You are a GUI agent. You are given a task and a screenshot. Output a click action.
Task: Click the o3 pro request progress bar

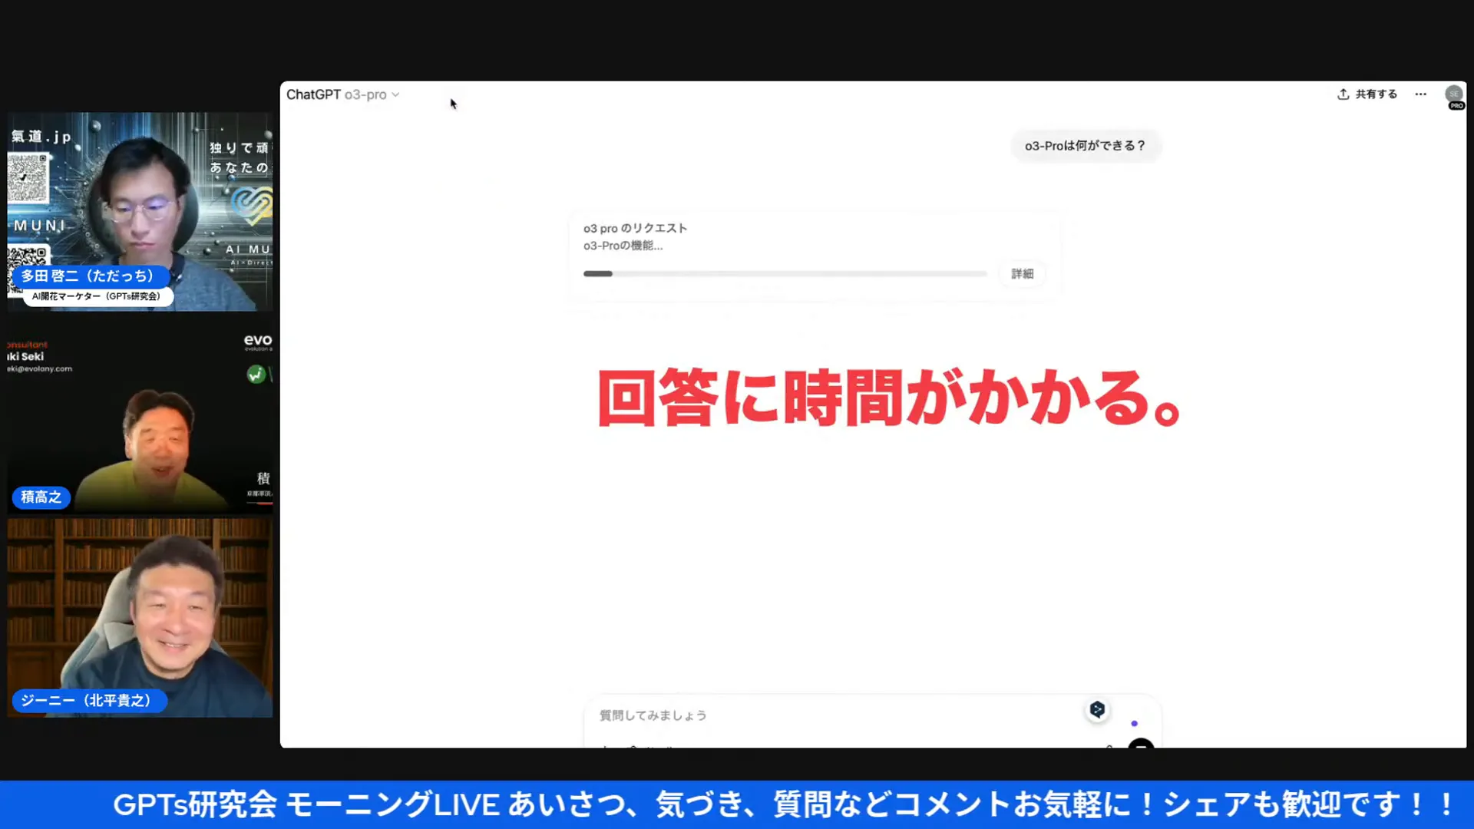pos(785,274)
